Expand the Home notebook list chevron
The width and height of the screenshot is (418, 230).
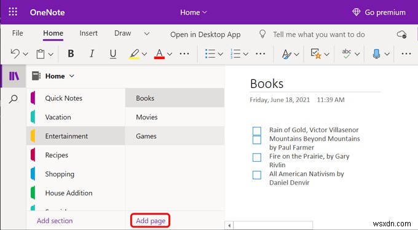tap(72, 76)
